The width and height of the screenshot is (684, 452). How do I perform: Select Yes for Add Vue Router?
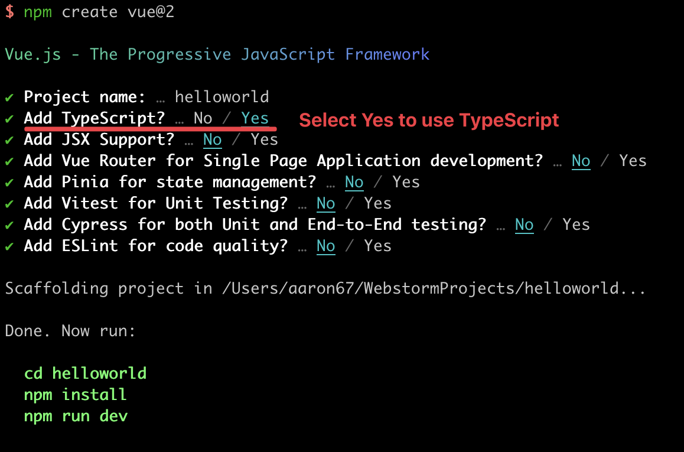(x=633, y=161)
